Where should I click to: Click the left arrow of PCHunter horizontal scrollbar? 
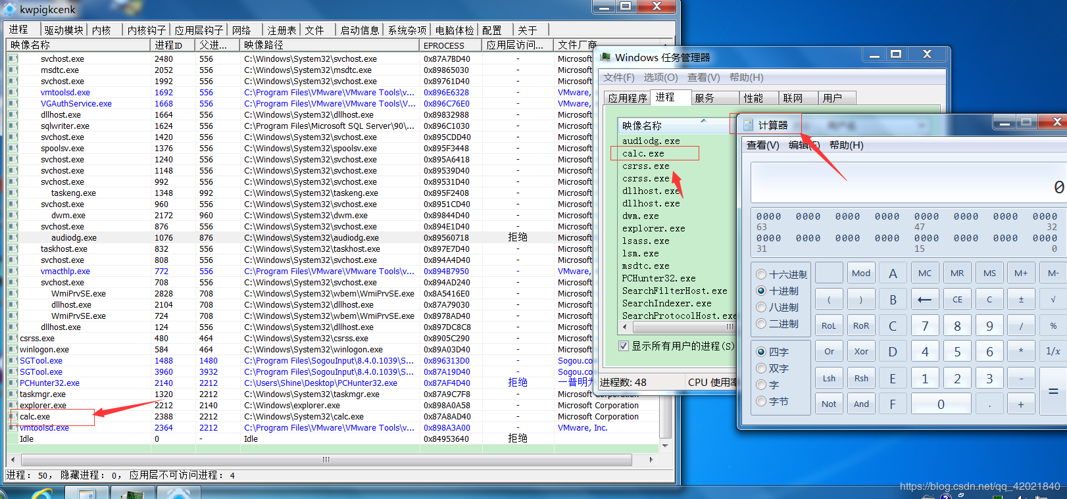12,460
